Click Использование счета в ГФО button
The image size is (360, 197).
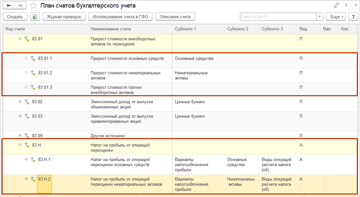[x=120, y=17]
